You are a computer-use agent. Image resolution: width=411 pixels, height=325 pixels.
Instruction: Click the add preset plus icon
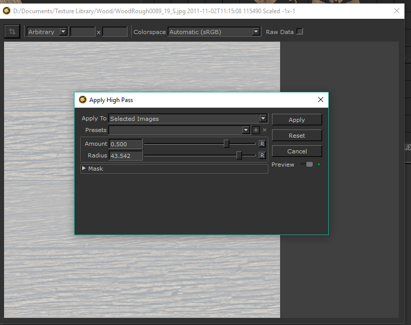click(x=256, y=130)
